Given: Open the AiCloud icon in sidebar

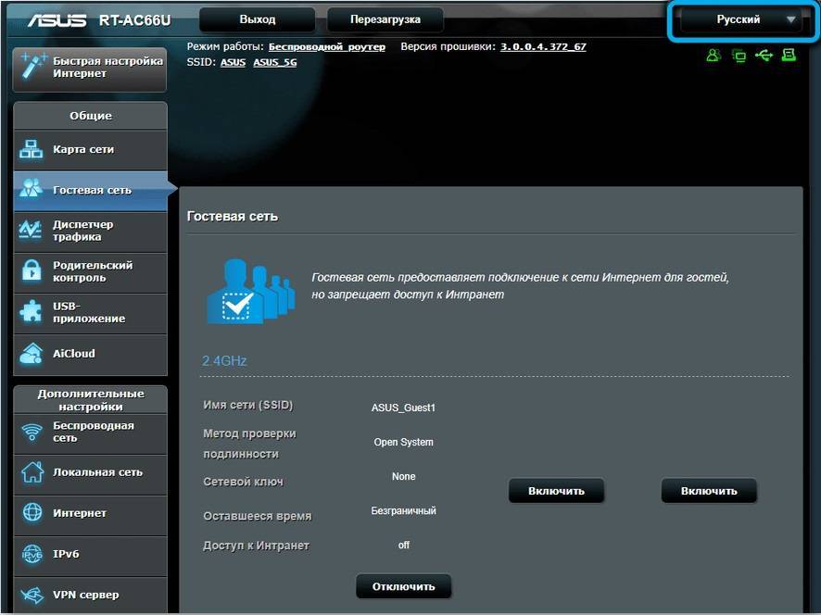Looking at the screenshot, I should tap(32, 353).
